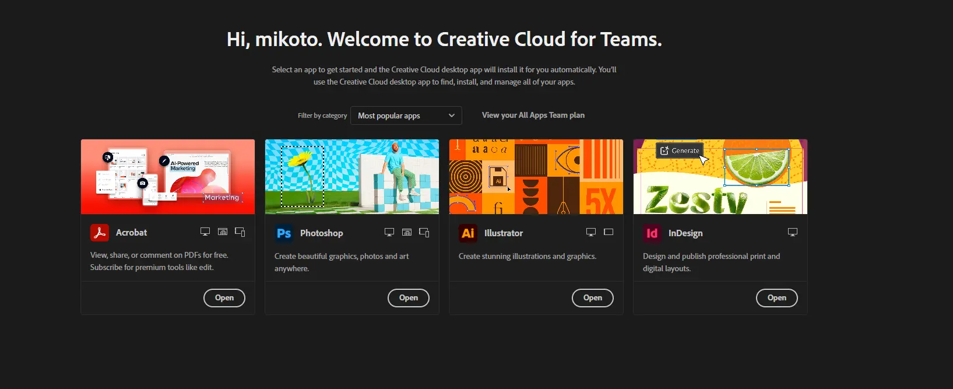Click Photoshop's web browser platform icon

(x=407, y=232)
